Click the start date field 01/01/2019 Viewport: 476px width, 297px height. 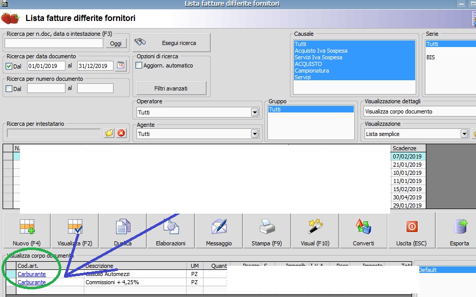tap(46, 66)
